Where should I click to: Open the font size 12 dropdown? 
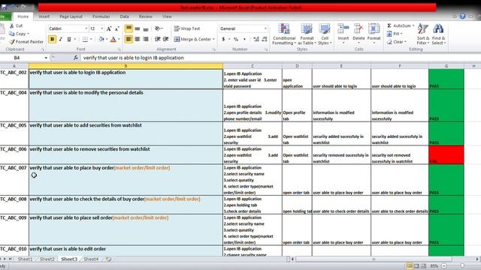coord(102,28)
